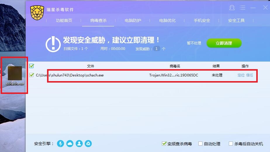Click the 病毒名 column header
This screenshot has height=152, width=270.
tap(175, 66)
